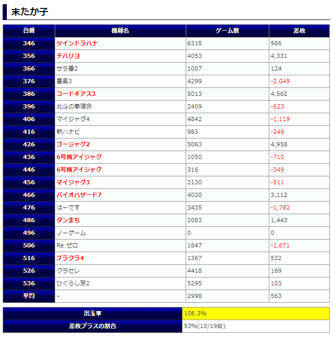Select machine name 番長3

click(x=64, y=81)
